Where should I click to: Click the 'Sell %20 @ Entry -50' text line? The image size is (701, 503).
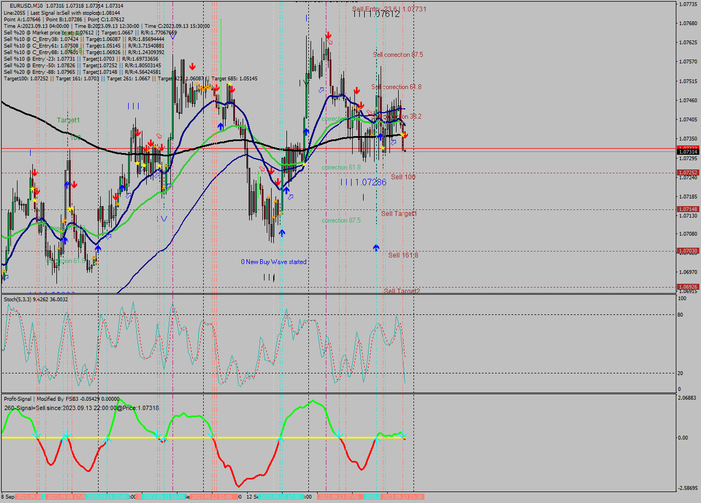coord(82,66)
